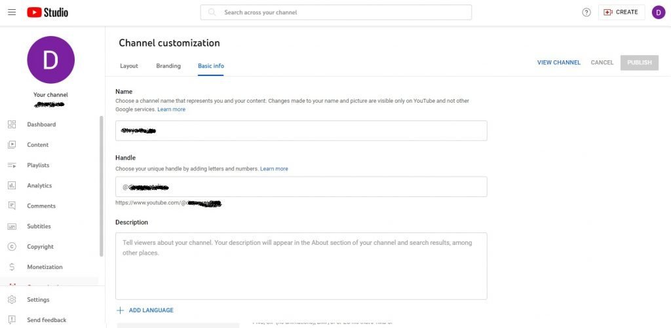Open the Analytics chart icon

tap(12, 185)
